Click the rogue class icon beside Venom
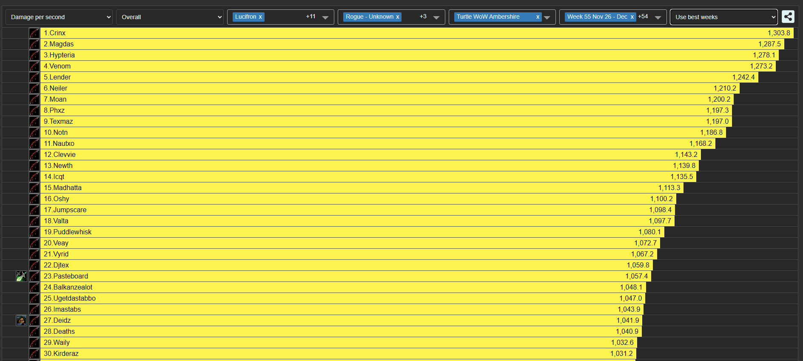Viewport: 803px width, 361px height. (x=34, y=66)
